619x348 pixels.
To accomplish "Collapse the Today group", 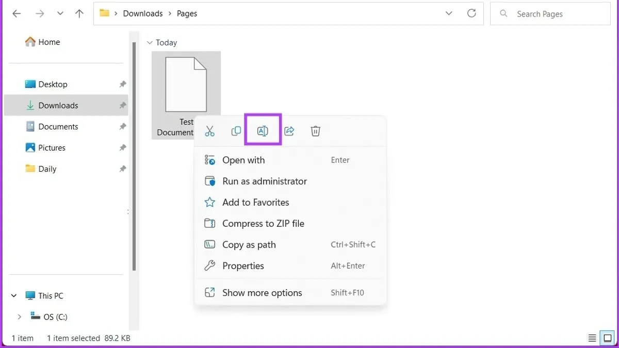I will (x=150, y=43).
